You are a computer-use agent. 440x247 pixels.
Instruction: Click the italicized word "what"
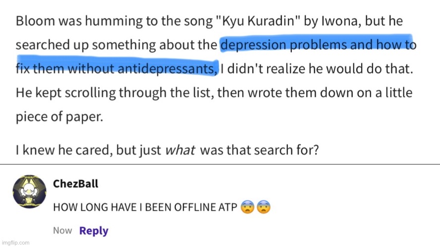[x=180, y=150]
